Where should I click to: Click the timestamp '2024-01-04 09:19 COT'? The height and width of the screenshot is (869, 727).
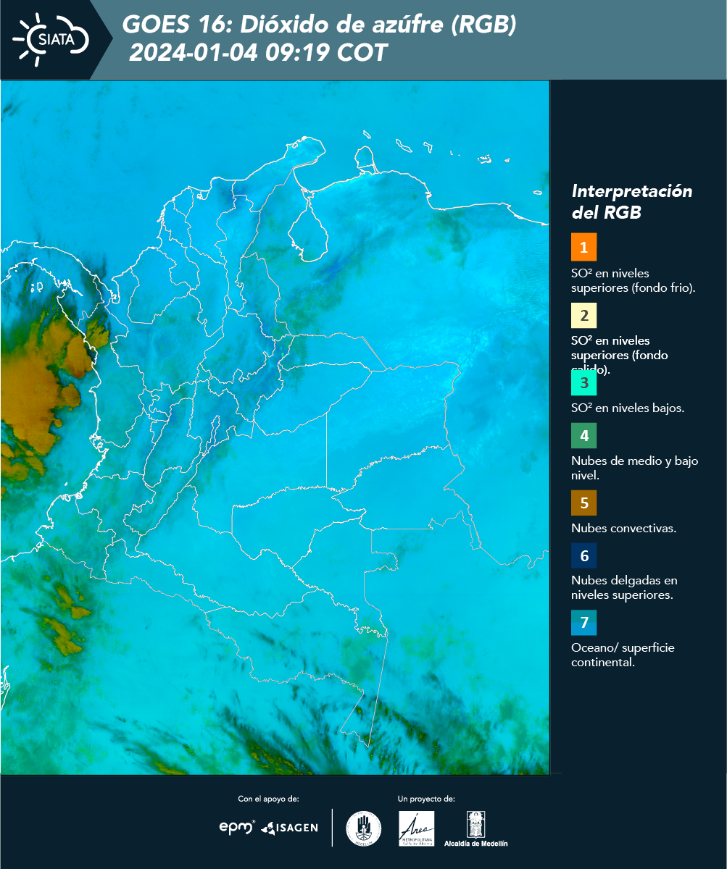point(258,53)
